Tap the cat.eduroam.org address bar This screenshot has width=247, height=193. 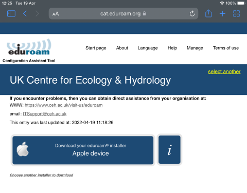pyautogui.click(x=123, y=13)
